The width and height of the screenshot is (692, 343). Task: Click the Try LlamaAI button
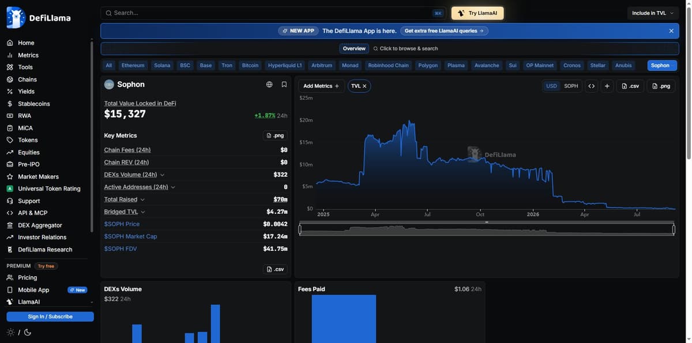[x=477, y=13]
